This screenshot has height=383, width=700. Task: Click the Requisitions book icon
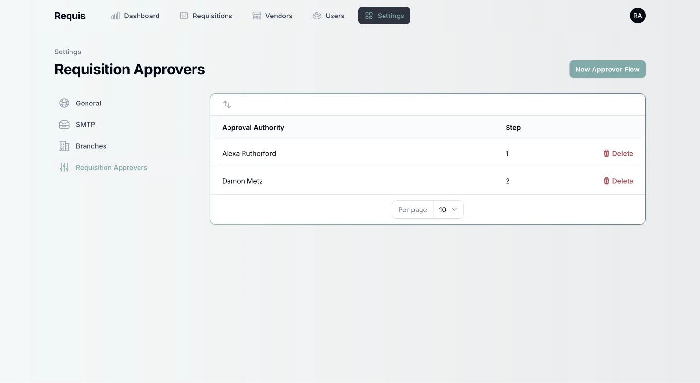point(184,16)
